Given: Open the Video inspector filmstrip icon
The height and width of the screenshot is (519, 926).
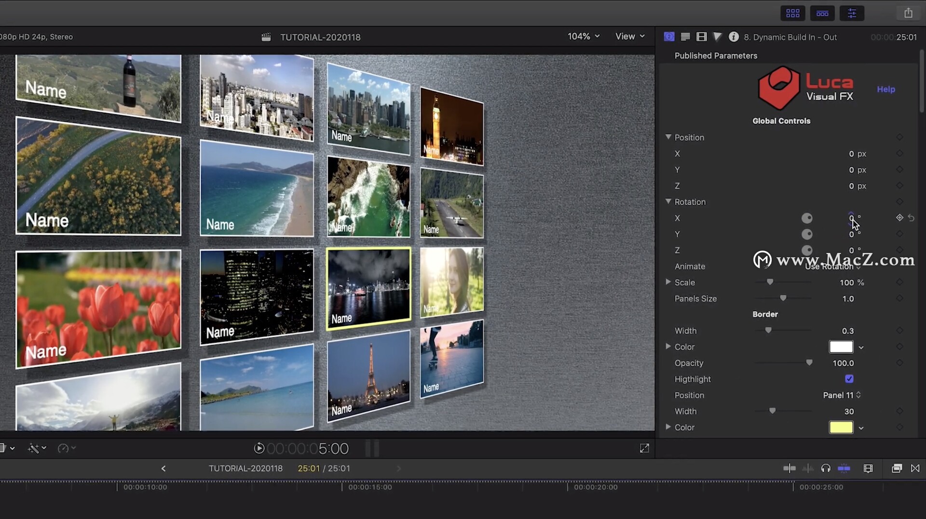Looking at the screenshot, I should (702, 37).
